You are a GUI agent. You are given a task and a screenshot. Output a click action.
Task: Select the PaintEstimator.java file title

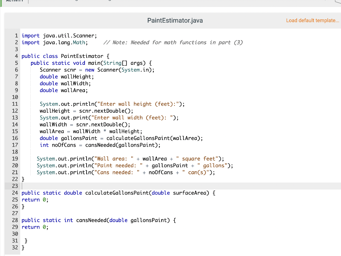(175, 20)
